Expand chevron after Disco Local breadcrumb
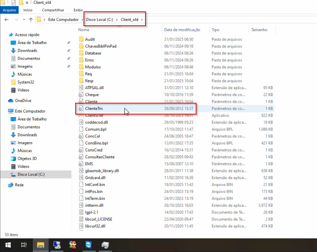The height and width of the screenshot is (252, 317). click(117, 20)
